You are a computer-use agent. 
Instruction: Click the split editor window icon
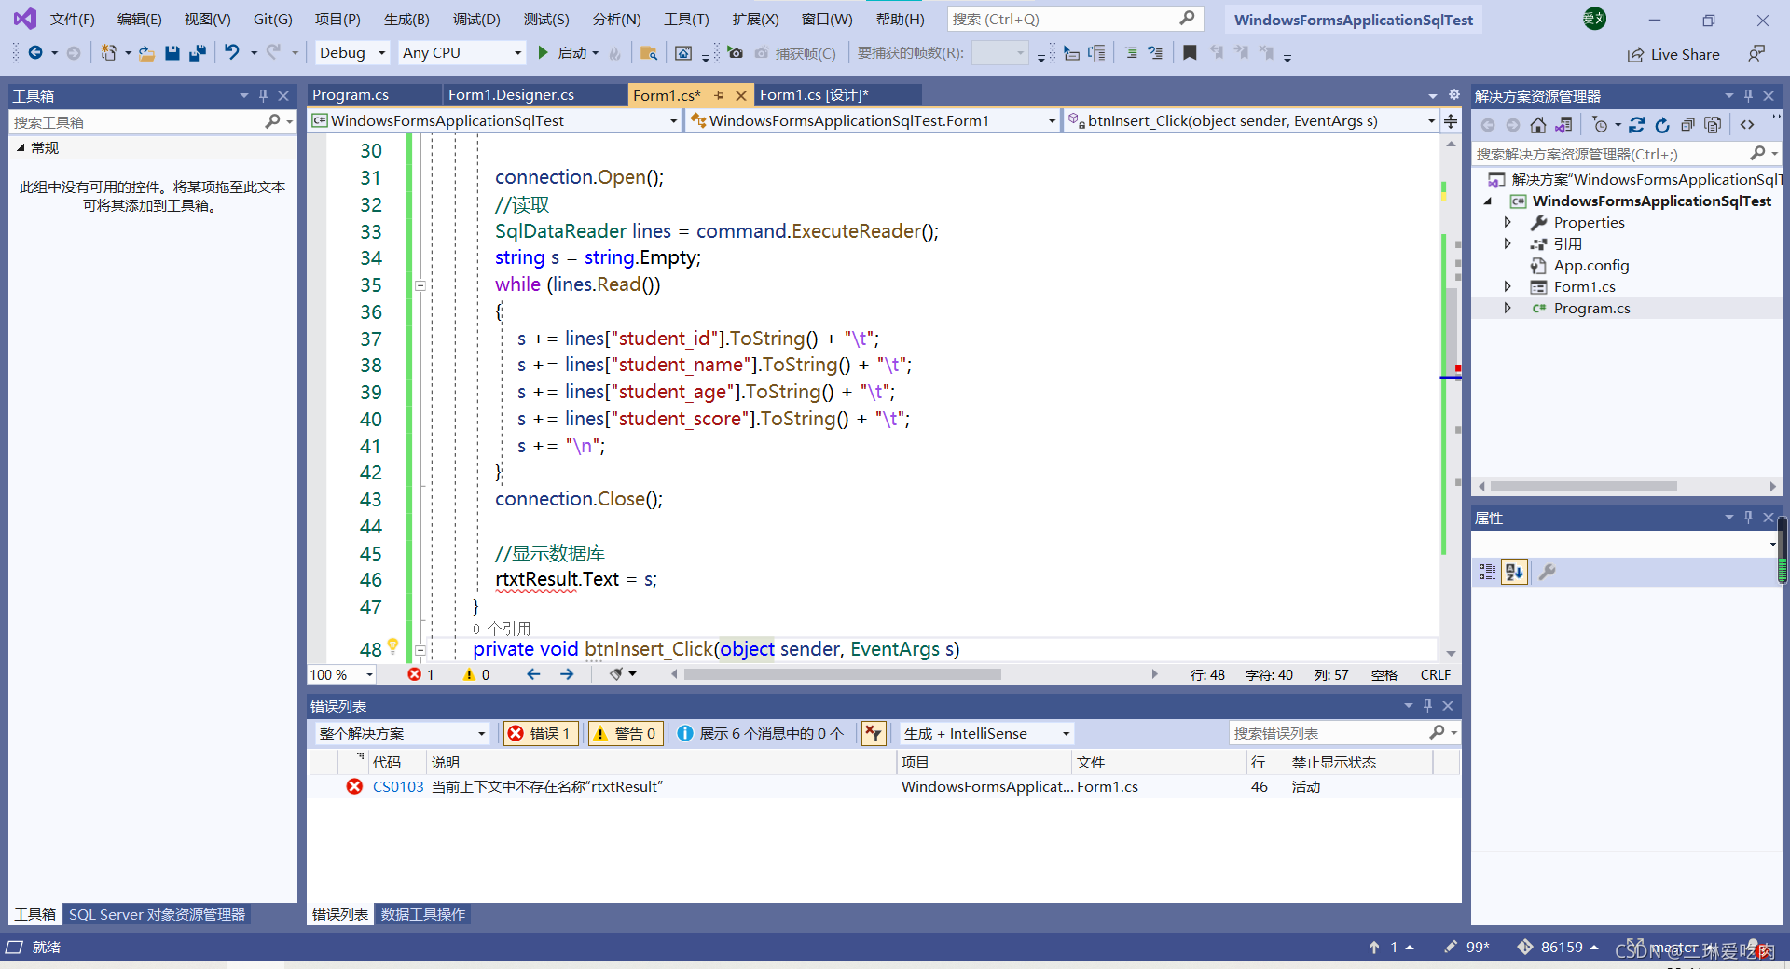(1451, 121)
